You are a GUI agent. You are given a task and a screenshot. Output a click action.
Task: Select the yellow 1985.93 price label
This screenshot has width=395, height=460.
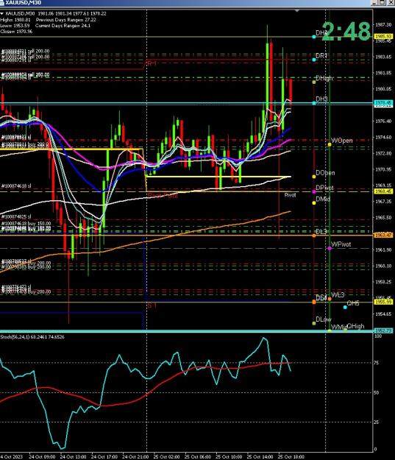383,36
